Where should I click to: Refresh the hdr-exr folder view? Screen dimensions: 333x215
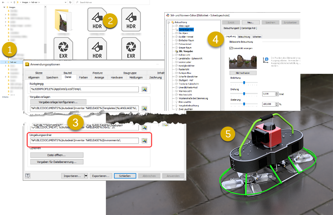[70, 2]
